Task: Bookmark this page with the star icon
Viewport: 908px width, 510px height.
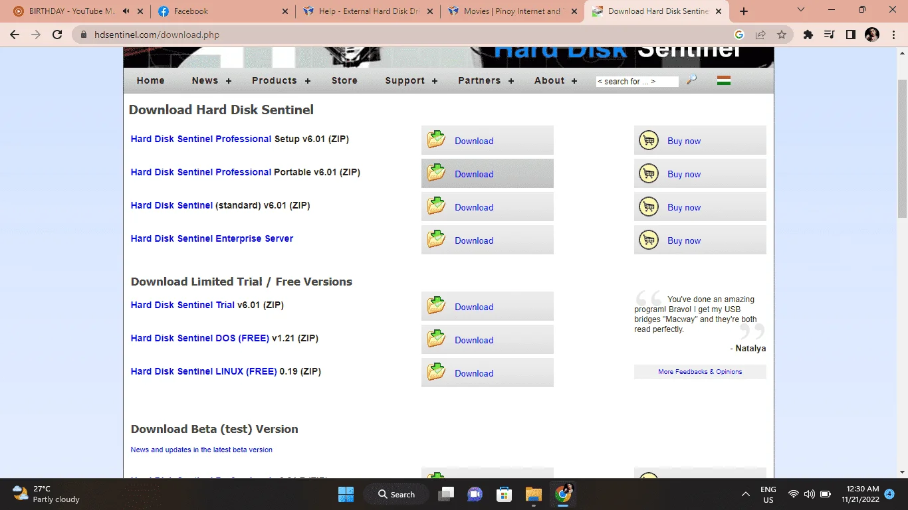Action: pos(782,35)
